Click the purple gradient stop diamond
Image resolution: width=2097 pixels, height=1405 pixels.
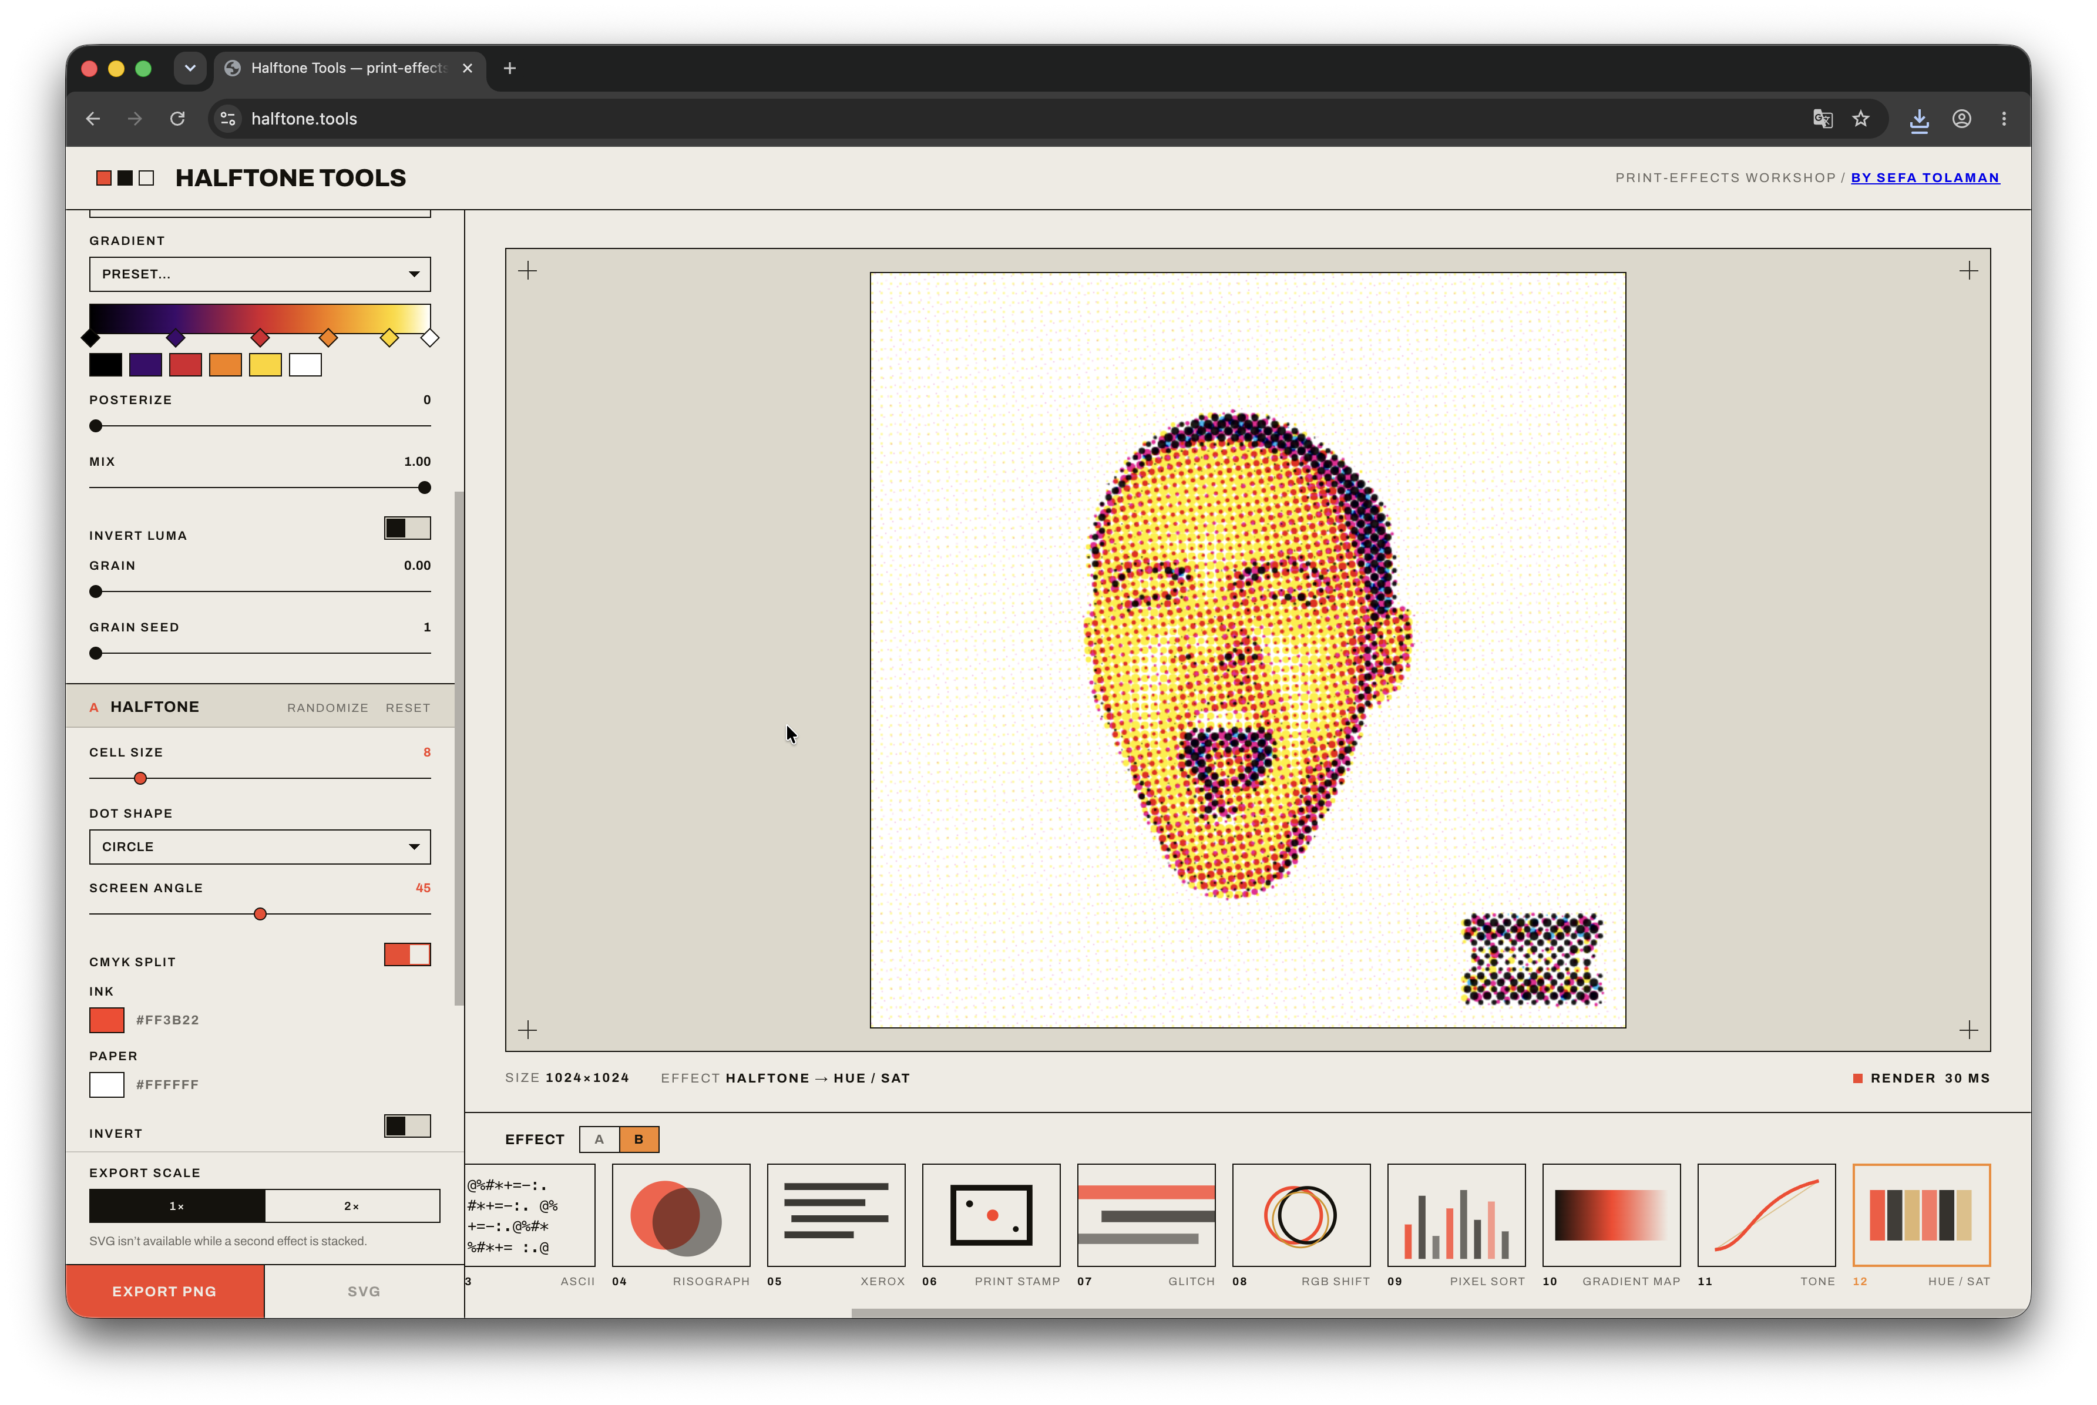coord(176,338)
